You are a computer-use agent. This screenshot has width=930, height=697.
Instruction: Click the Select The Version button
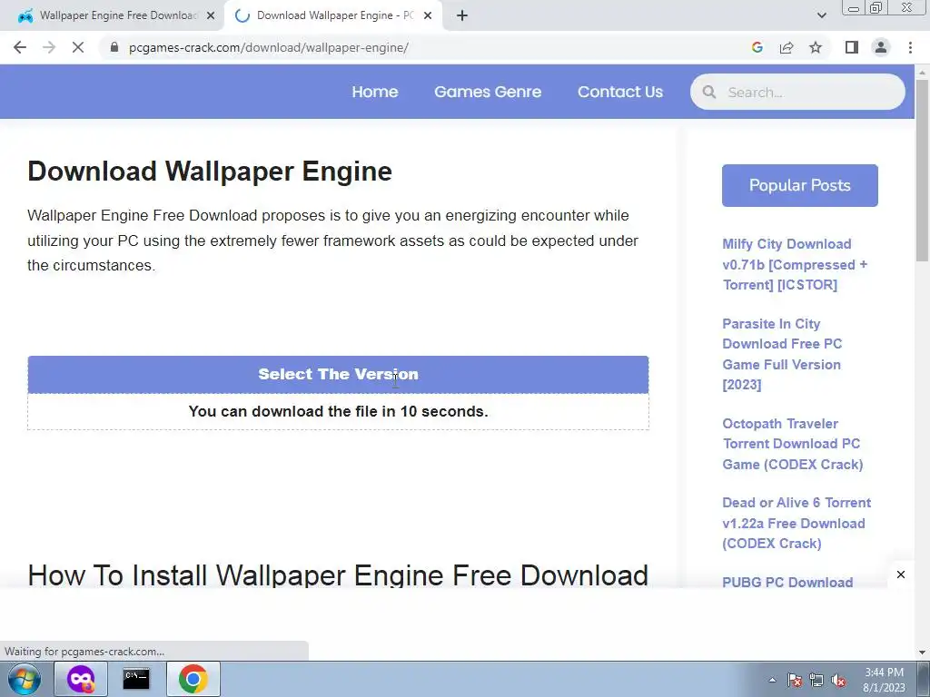(x=338, y=374)
